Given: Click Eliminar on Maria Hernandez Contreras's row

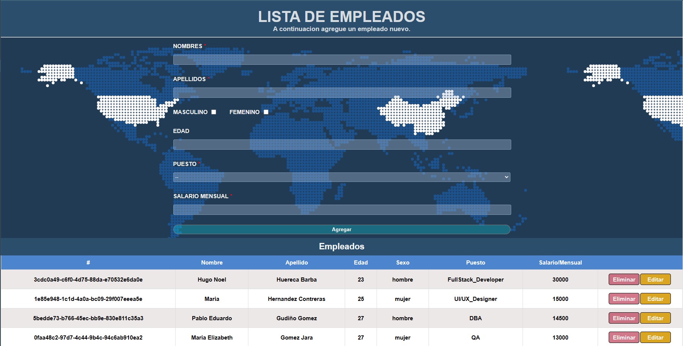Looking at the screenshot, I should 623,299.
